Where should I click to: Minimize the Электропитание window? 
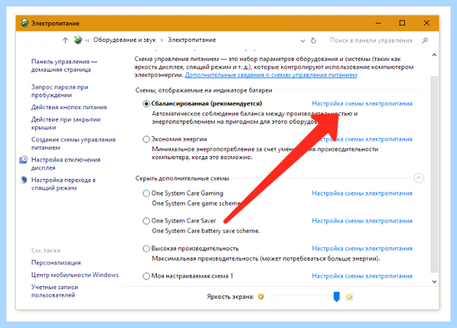tap(379, 23)
